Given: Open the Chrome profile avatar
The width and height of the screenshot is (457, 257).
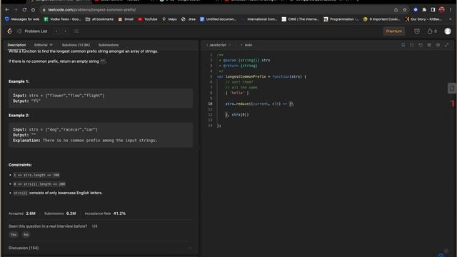Looking at the screenshot, I should tap(442, 9).
